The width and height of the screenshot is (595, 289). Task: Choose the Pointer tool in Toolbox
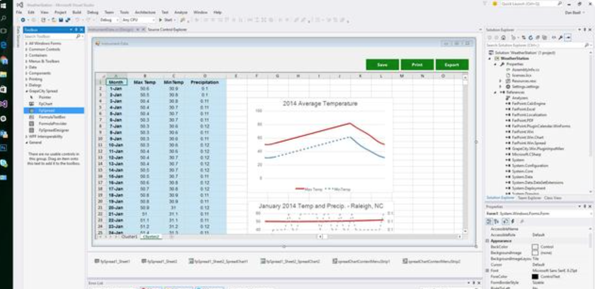point(45,98)
